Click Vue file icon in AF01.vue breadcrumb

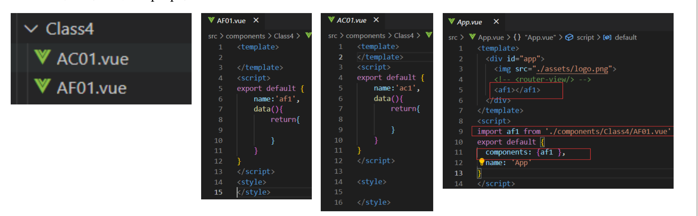309,35
